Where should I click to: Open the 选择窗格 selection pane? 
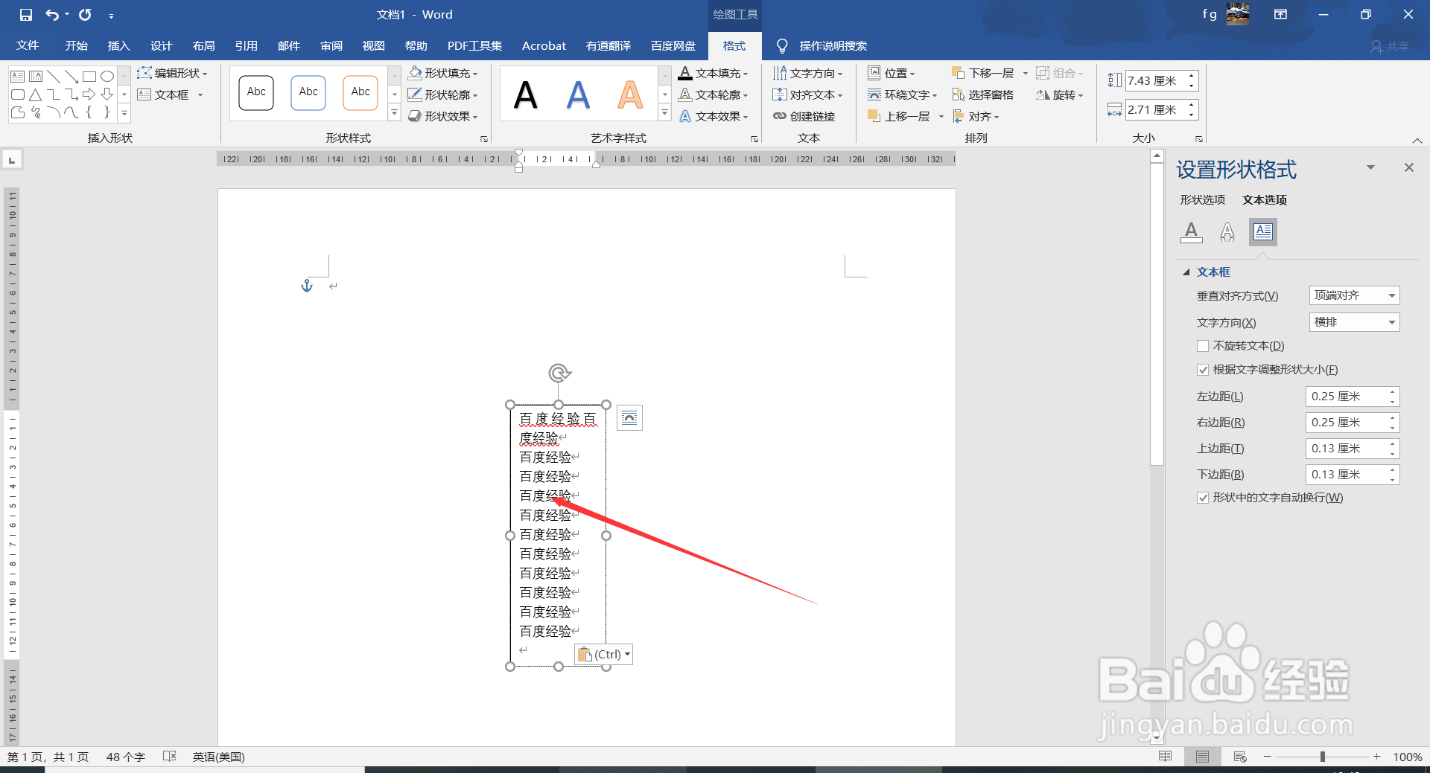985,94
